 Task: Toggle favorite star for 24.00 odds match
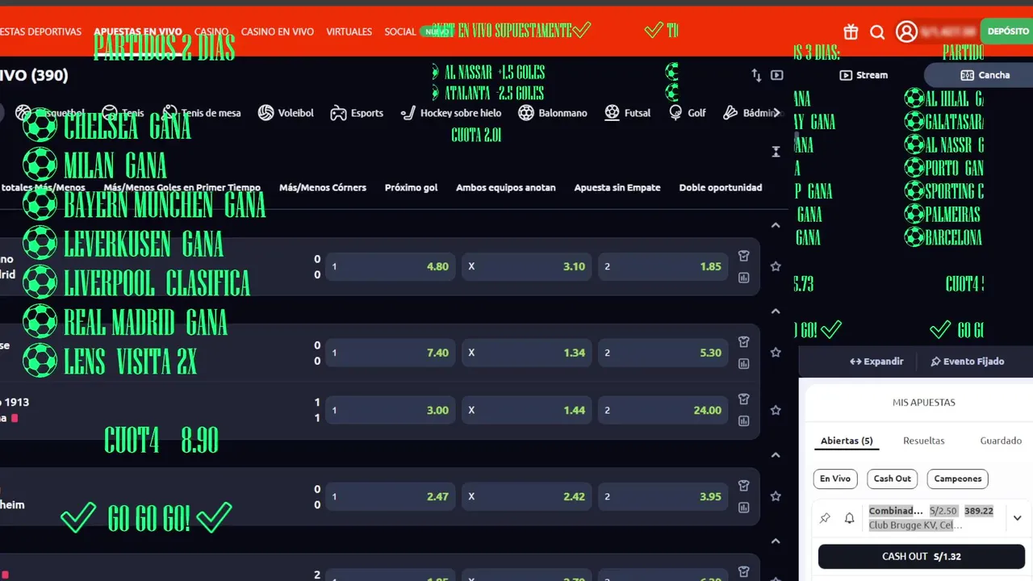776,410
